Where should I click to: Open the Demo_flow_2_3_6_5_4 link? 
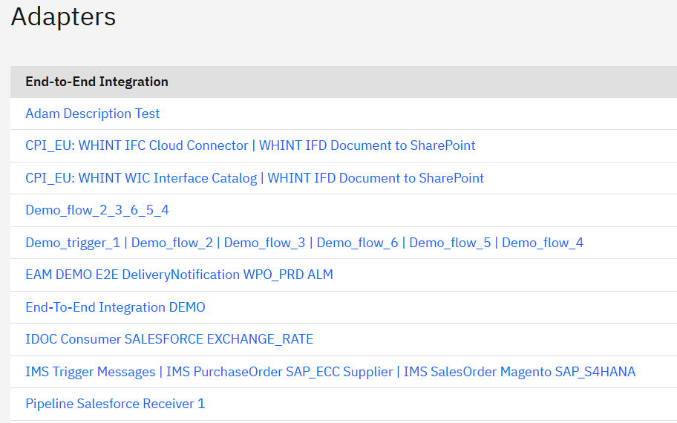tap(97, 210)
